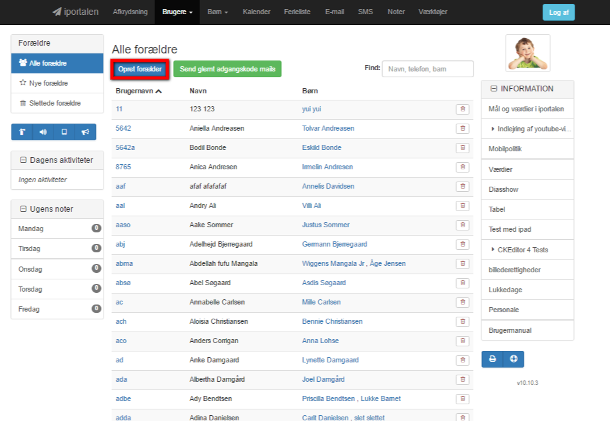Click trash icon in Andry Ali row

point(463,205)
